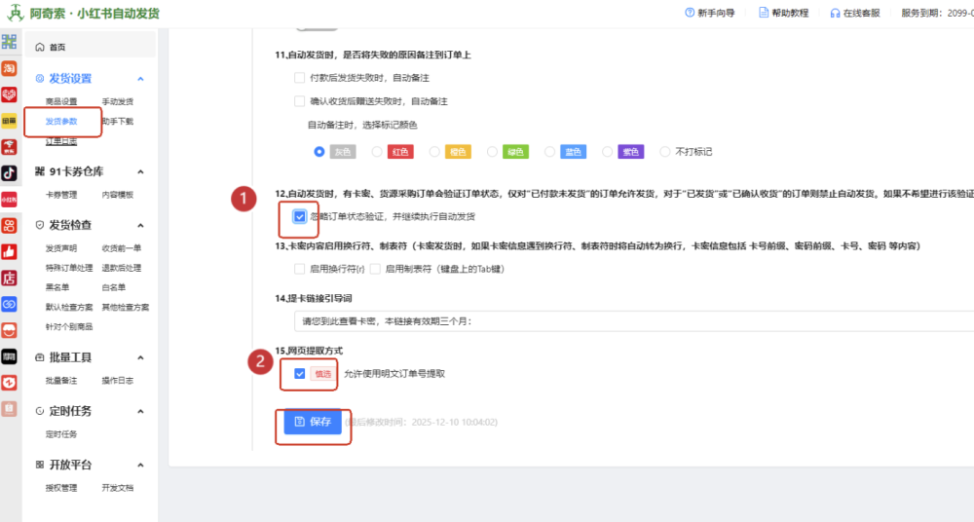The width and height of the screenshot is (974, 522).
Task: Click the 服务到期 date text in header
Action: (x=937, y=13)
